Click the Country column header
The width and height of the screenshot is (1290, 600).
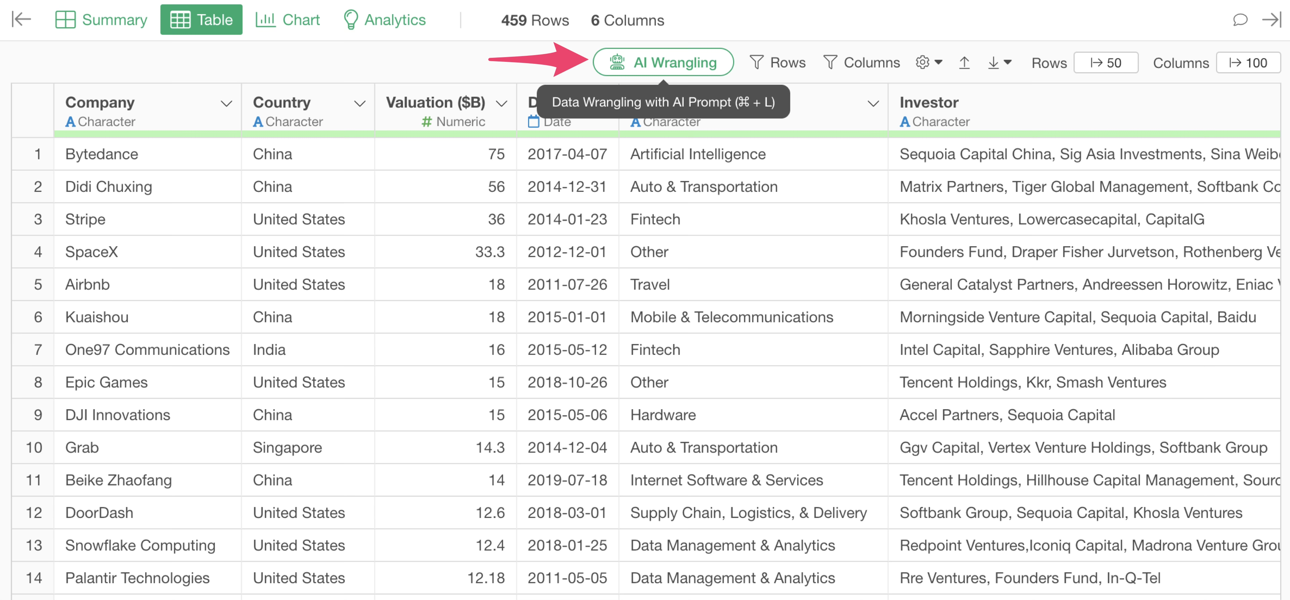coord(308,111)
